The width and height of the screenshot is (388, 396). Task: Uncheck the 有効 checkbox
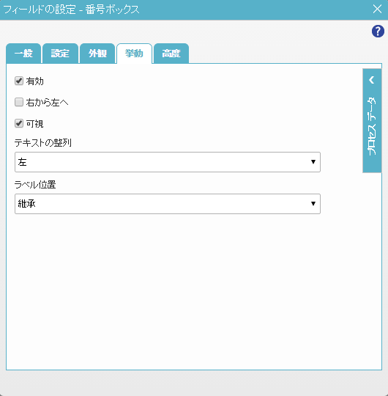19,81
